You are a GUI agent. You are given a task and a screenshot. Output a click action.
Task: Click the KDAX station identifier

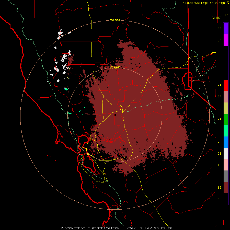pyautogui.click(x=131, y=228)
